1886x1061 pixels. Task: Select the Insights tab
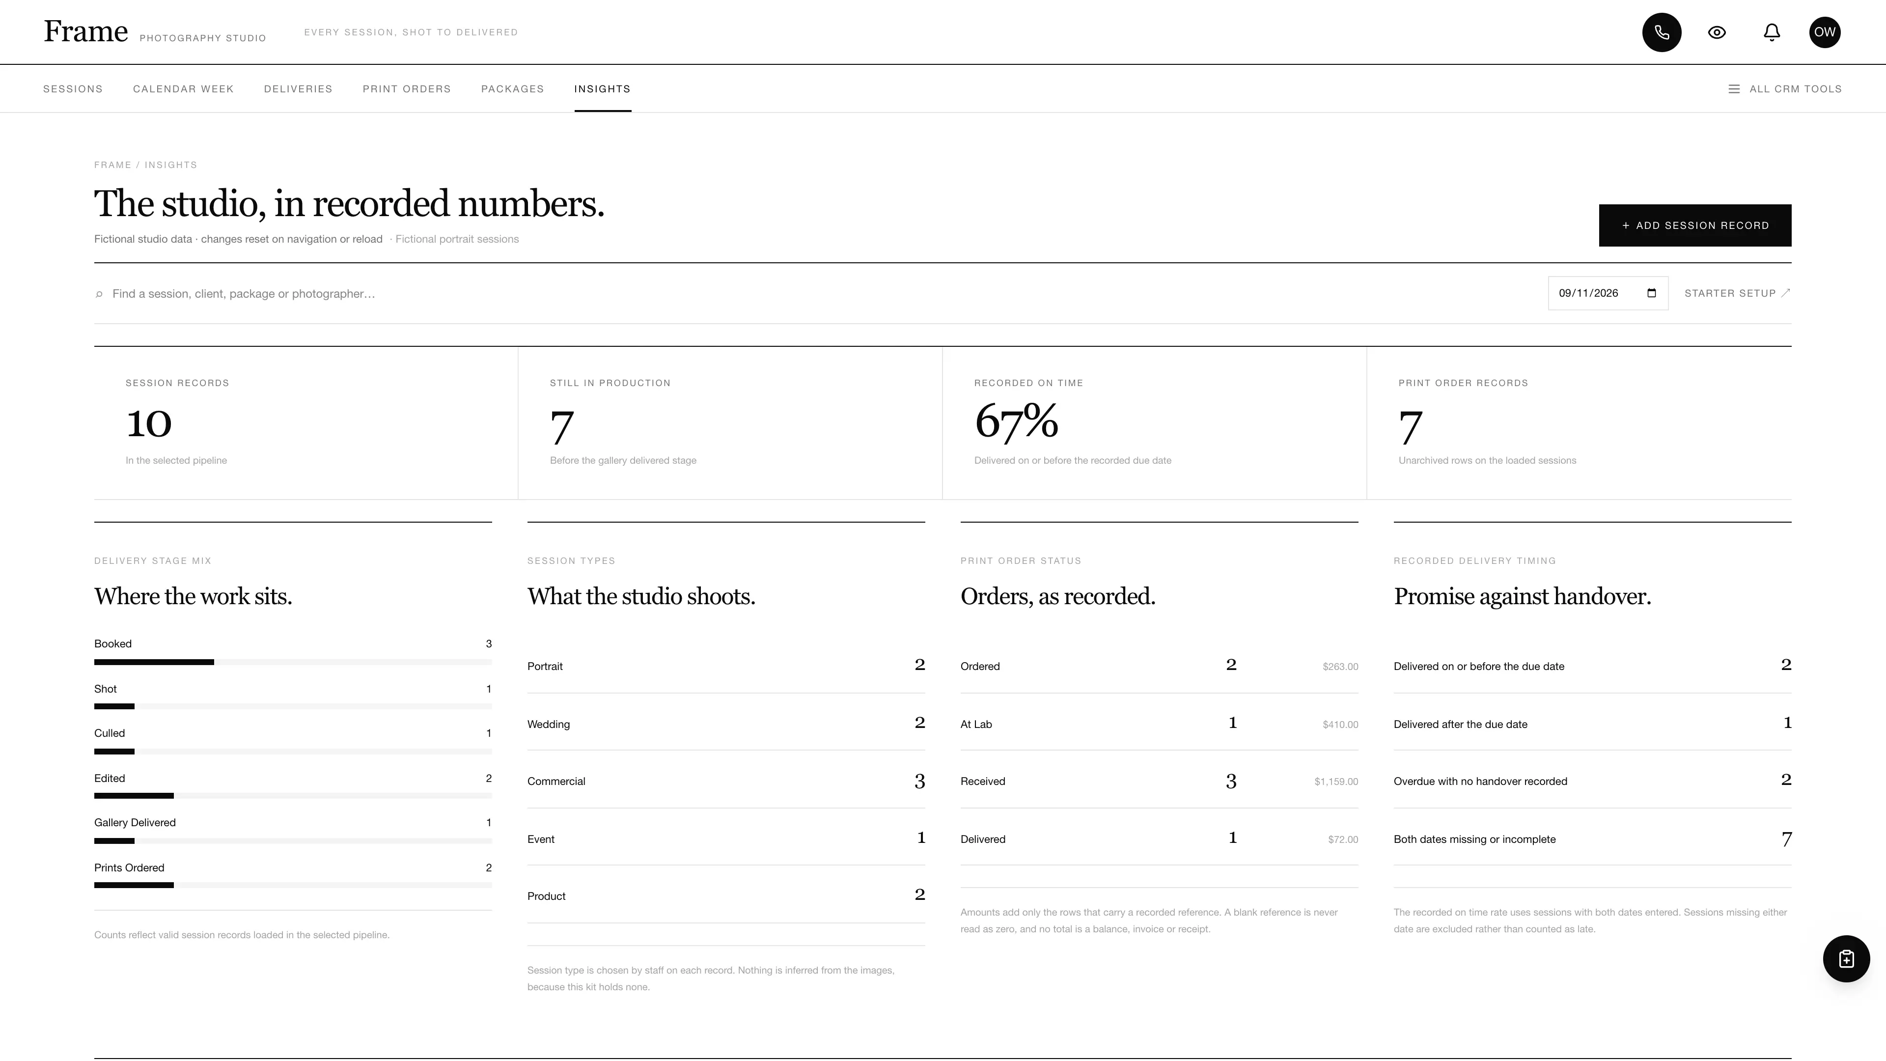[602, 88]
